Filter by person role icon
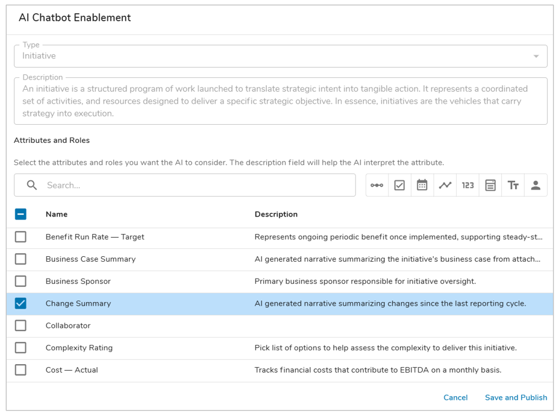The height and width of the screenshot is (413, 556). [536, 186]
